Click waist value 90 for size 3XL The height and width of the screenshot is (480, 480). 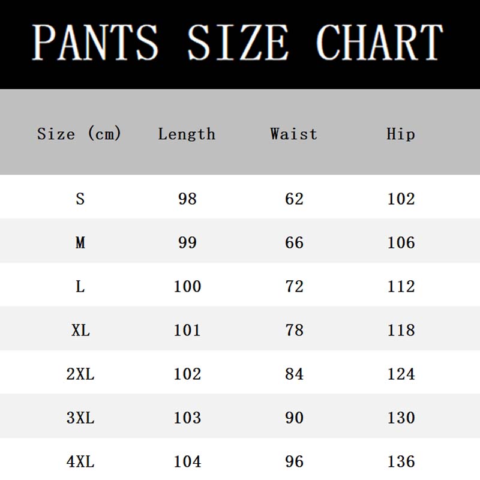click(x=294, y=418)
